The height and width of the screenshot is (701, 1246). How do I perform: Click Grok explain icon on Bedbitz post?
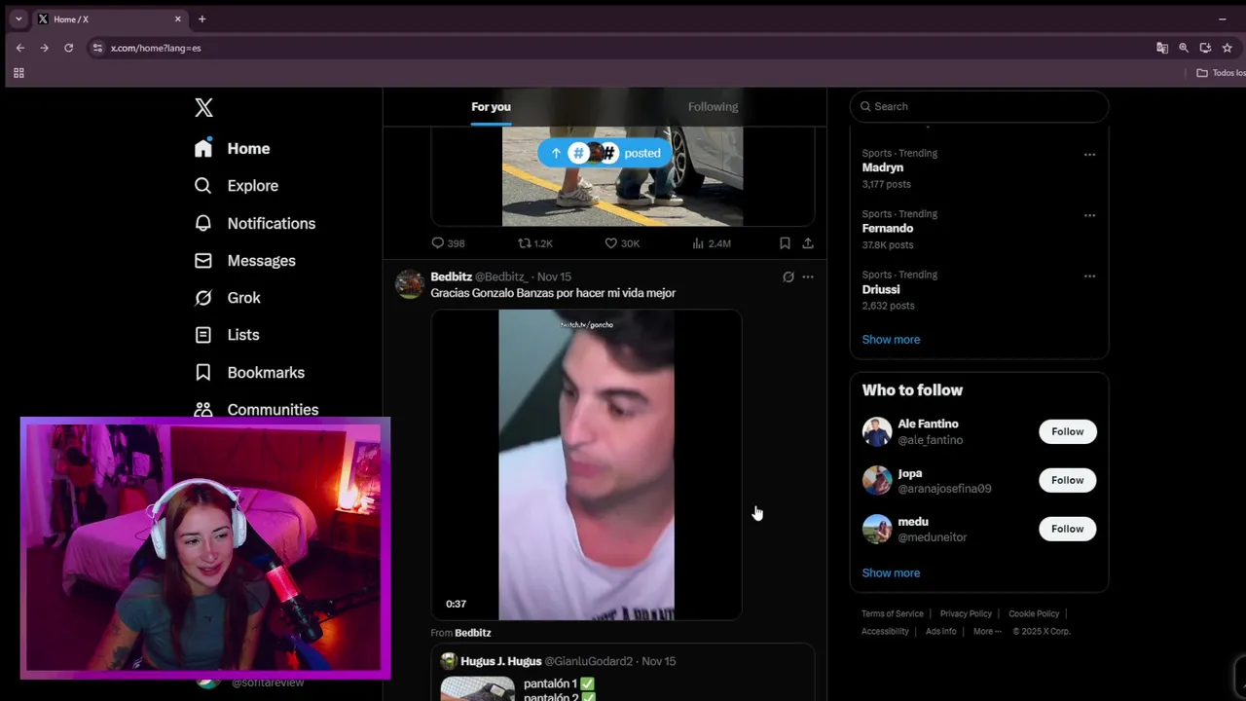[788, 277]
